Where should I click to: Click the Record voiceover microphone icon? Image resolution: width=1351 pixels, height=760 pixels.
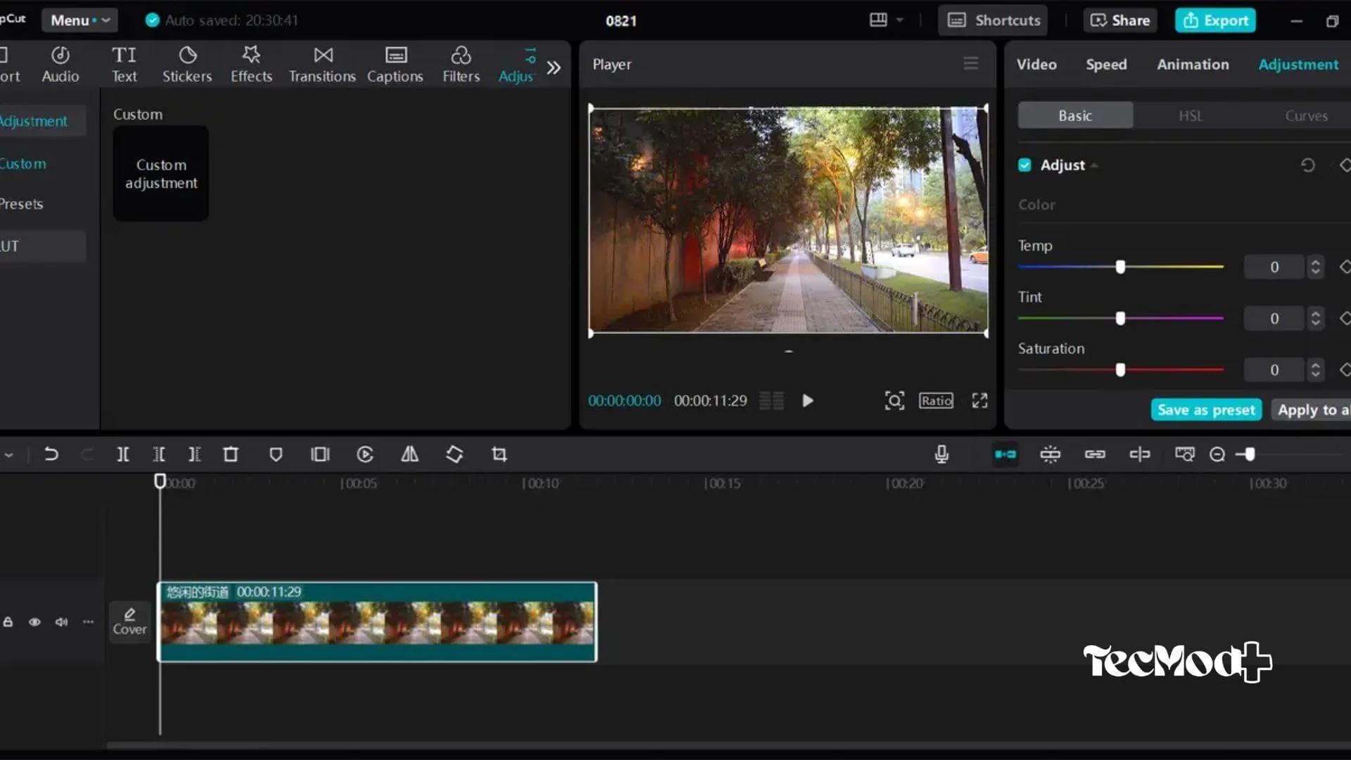pos(942,454)
